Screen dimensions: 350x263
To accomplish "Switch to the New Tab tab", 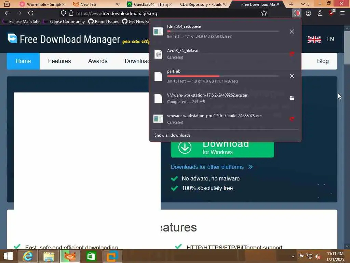I will pyautogui.click(x=94, y=4).
